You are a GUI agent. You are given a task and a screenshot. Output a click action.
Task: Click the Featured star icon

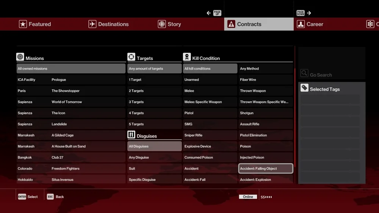[23, 24]
